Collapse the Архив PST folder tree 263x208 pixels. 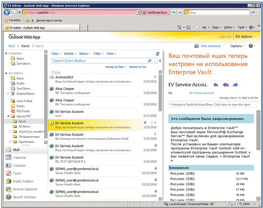pos(8,116)
